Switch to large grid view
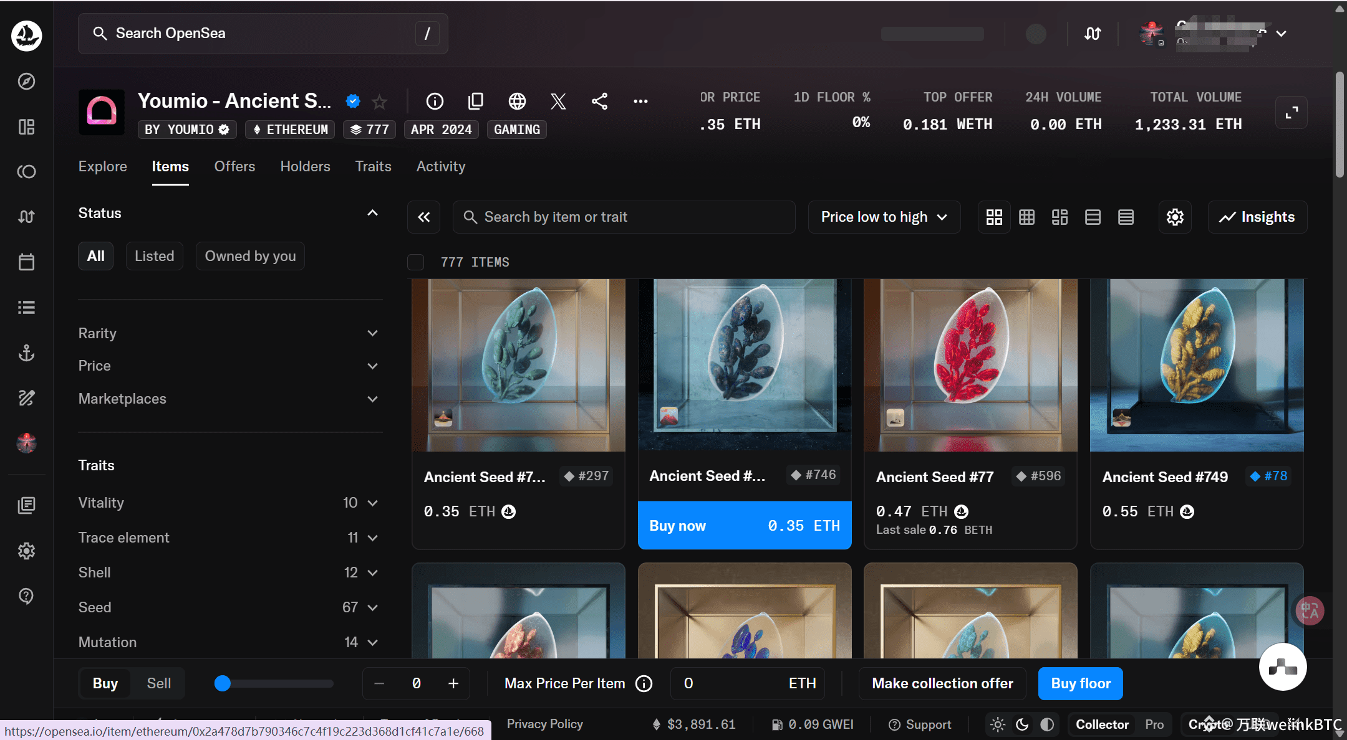The width and height of the screenshot is (1347, 740). tap(994, 217)
